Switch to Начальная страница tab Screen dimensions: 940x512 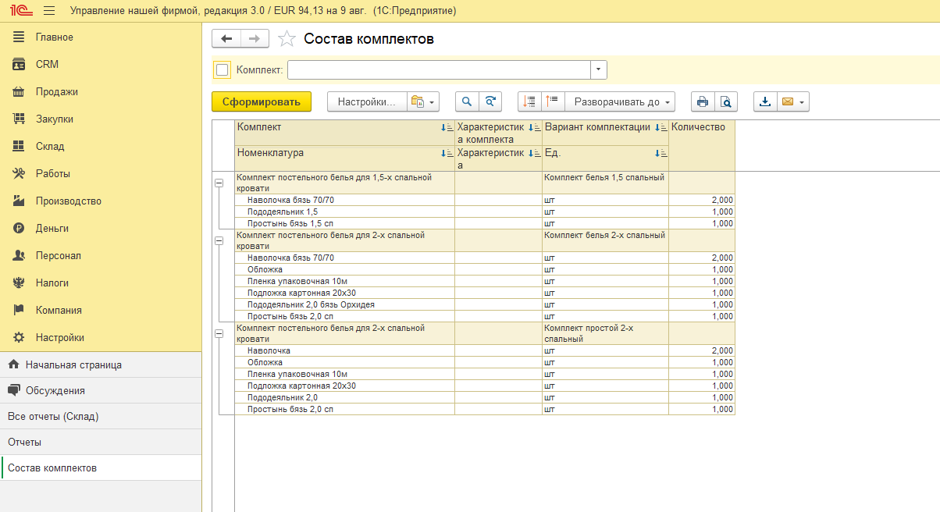[73, 364]
